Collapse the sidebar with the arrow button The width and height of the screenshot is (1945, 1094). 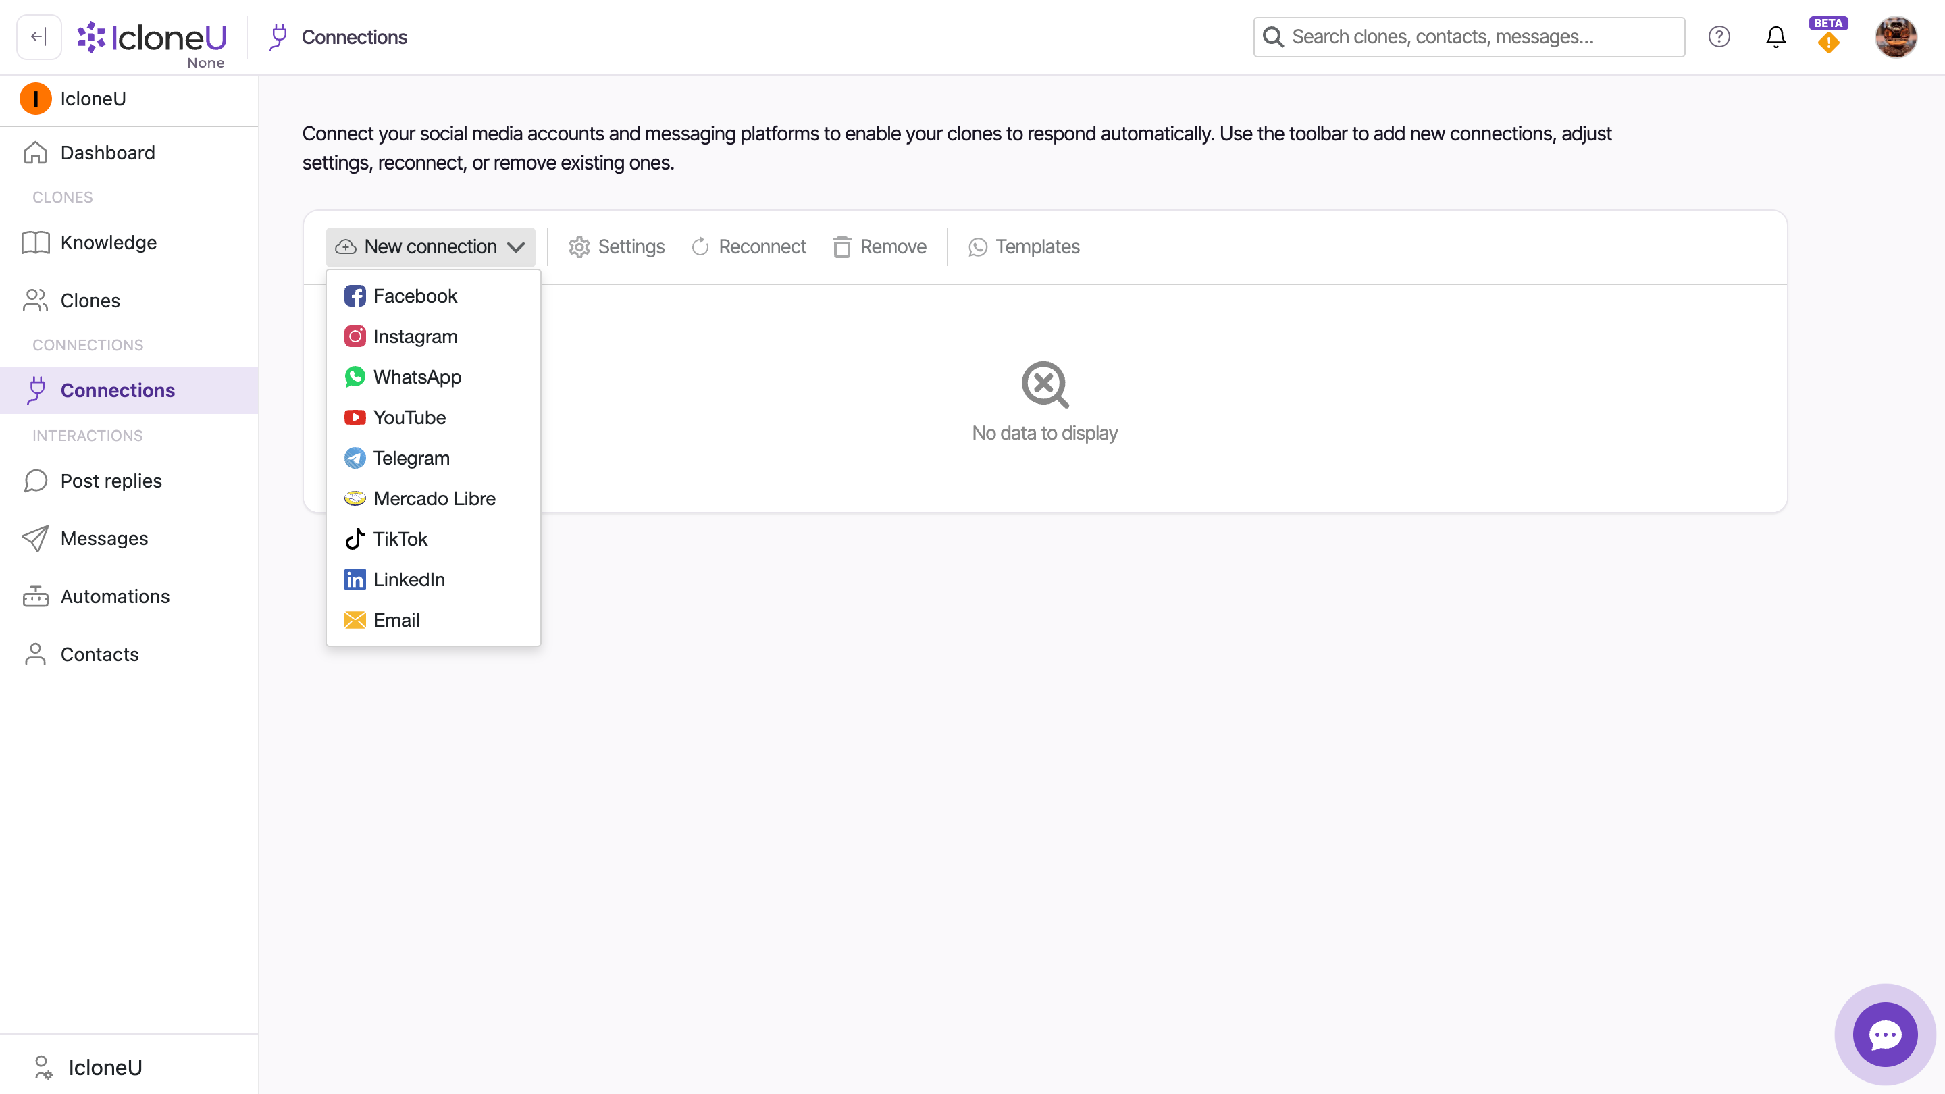coord(38,36)
